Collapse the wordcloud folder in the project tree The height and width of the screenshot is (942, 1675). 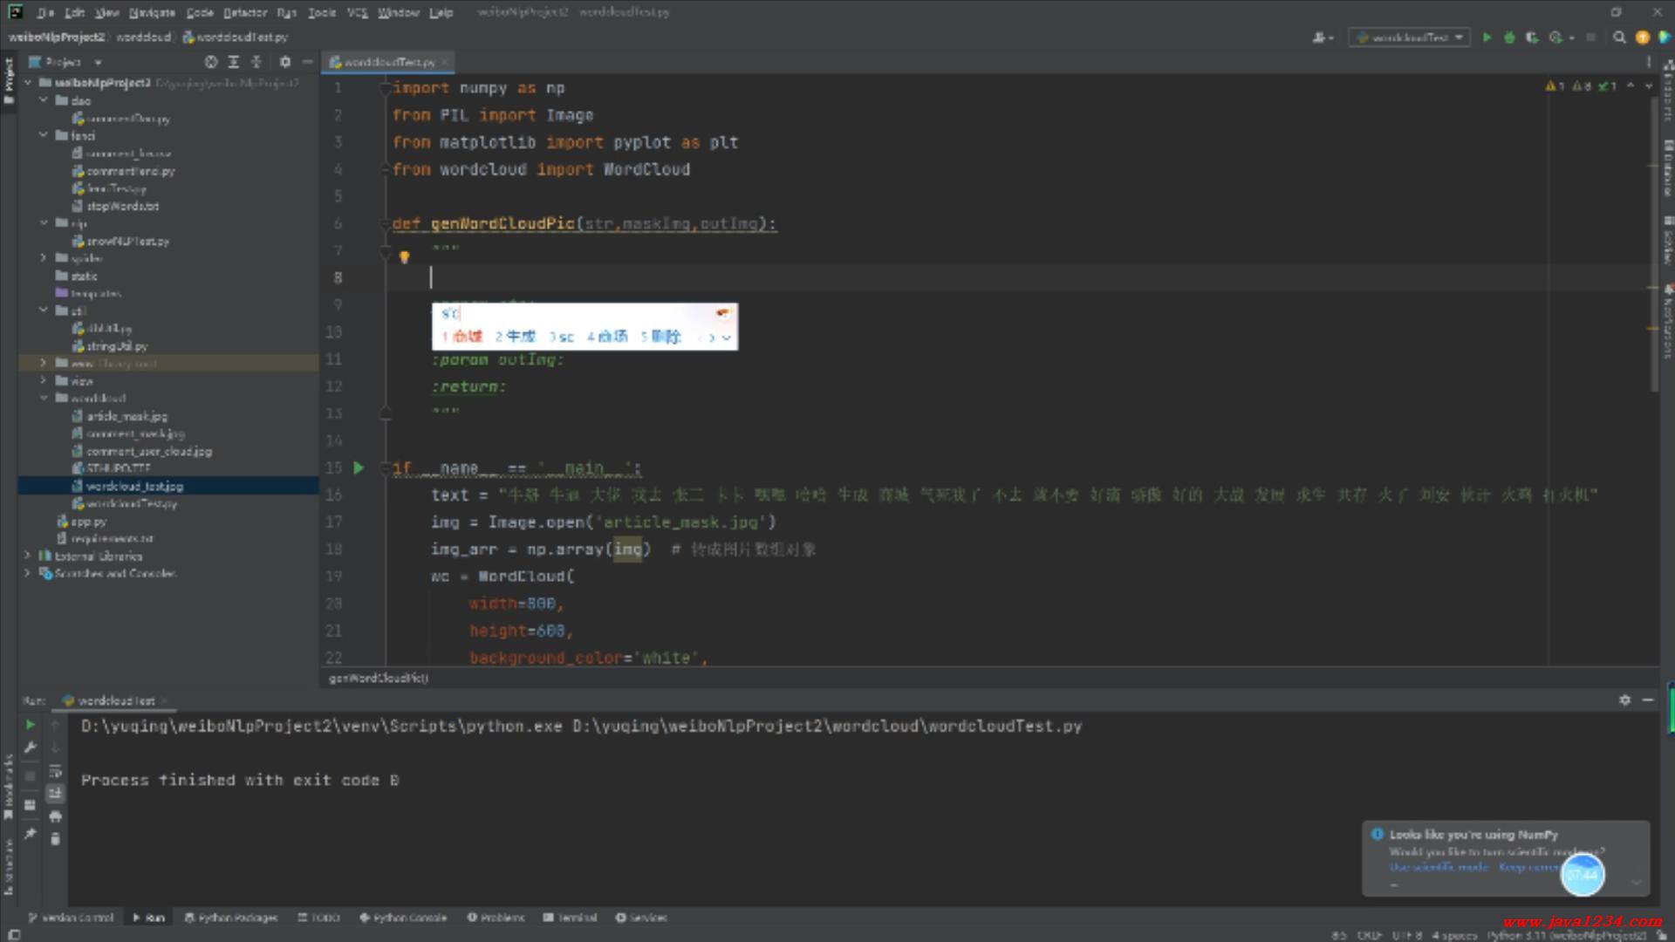point(44,398)
